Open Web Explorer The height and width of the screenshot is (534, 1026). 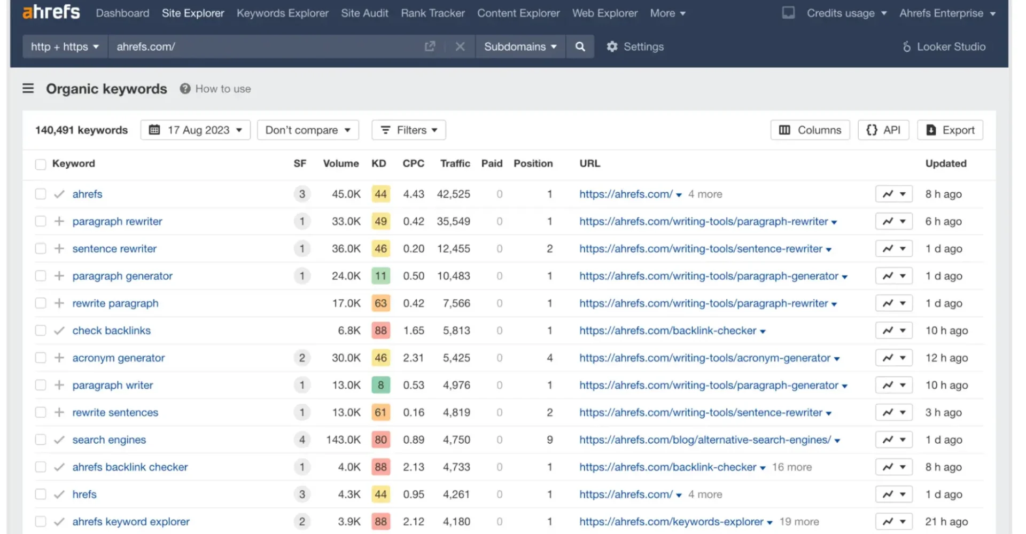click(x=605, y=13)
